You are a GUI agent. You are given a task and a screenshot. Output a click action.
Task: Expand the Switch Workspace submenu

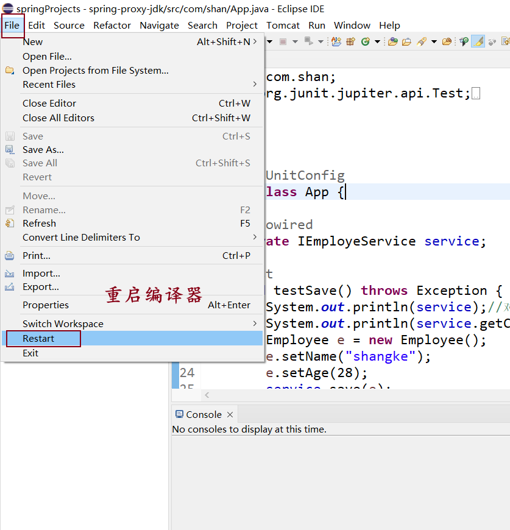pyautogui.click(x=132, y=324)
